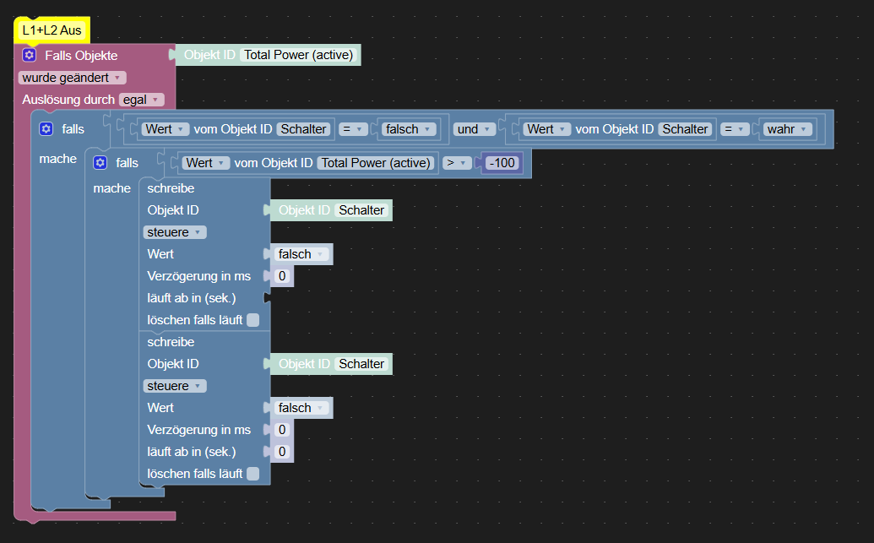The width and height of the screenshot is (874, 543).
Task: Edit the -100 number value
Action: pos(502,163)
